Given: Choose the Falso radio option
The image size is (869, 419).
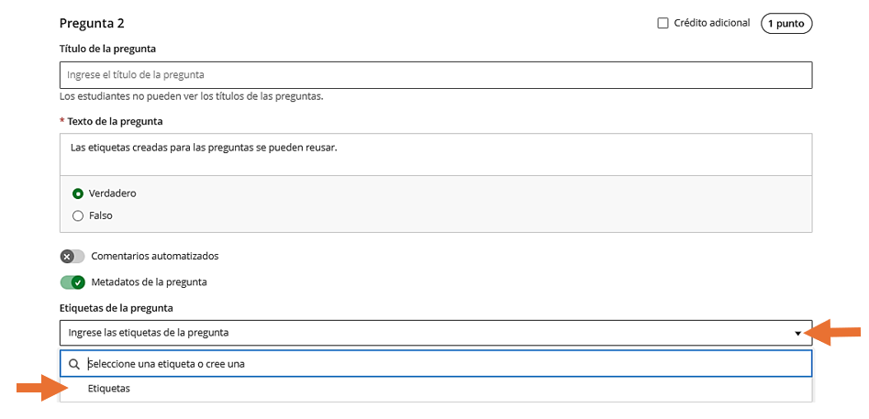Looking at the screenshot, I should click(x=78, y=215).
